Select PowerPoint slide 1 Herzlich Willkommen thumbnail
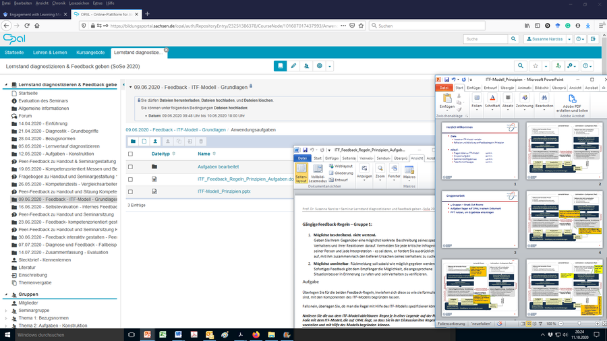Image resolution: width=607 pixels, height=341 pixels. pos(480,151)
